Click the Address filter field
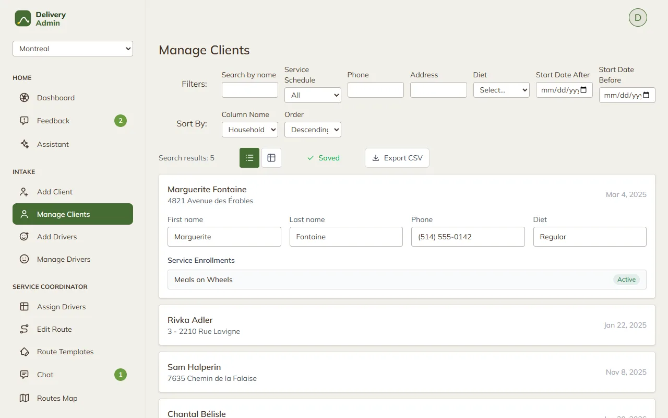 [x=438, y=90]
